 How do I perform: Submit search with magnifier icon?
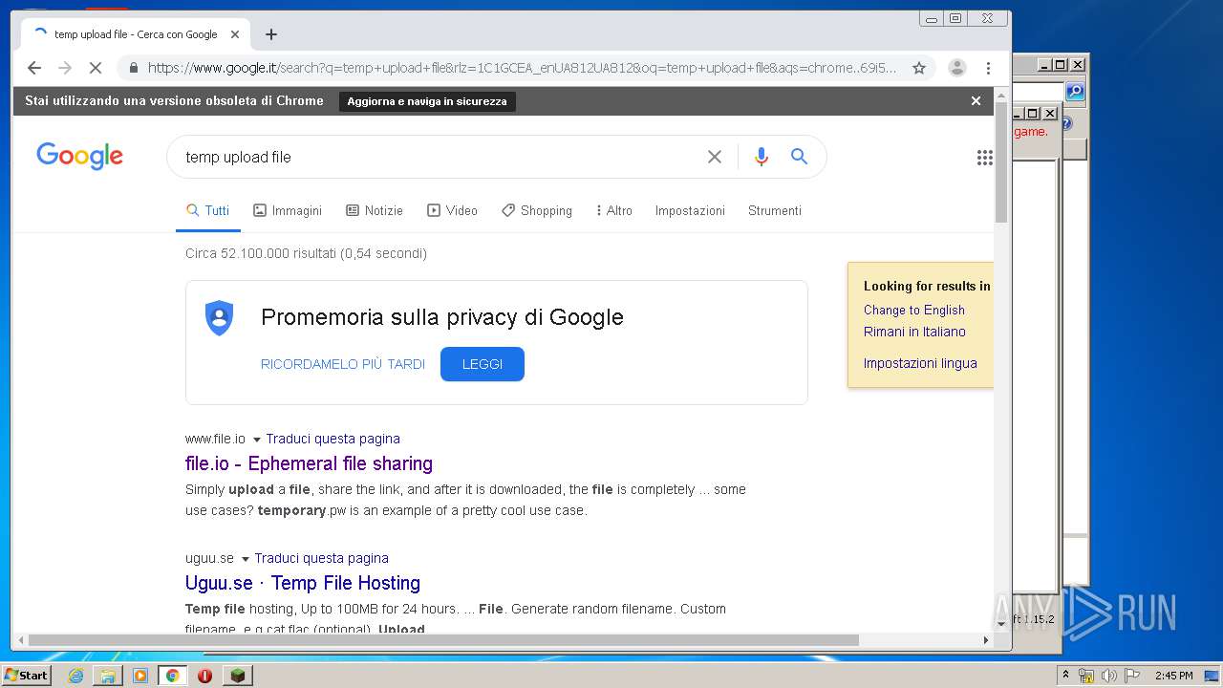(x=800, y=157)
